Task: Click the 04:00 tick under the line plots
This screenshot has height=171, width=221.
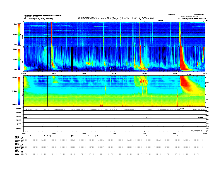Action: [54, 133]
